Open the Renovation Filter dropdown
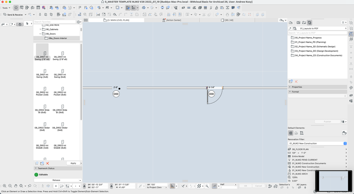The image size is (354, 194). [x=317, y=143]
